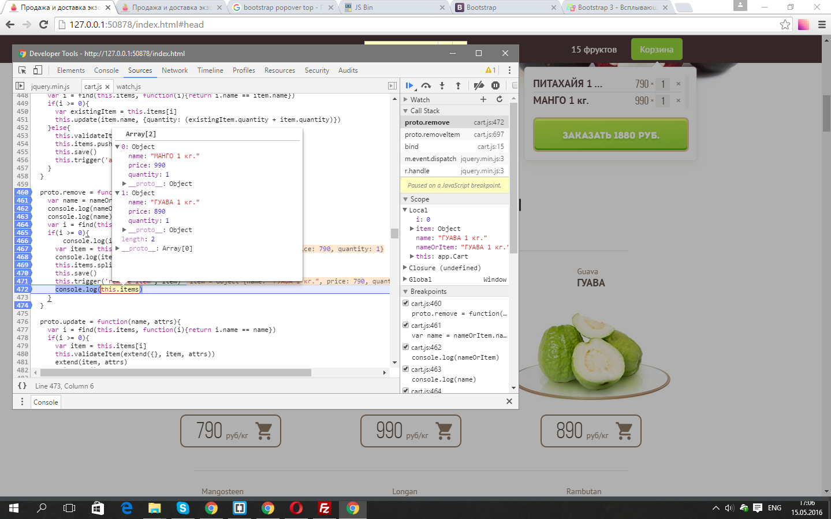Switch to Console panel tab
This screenshot has width=831, height=519.
106,70
